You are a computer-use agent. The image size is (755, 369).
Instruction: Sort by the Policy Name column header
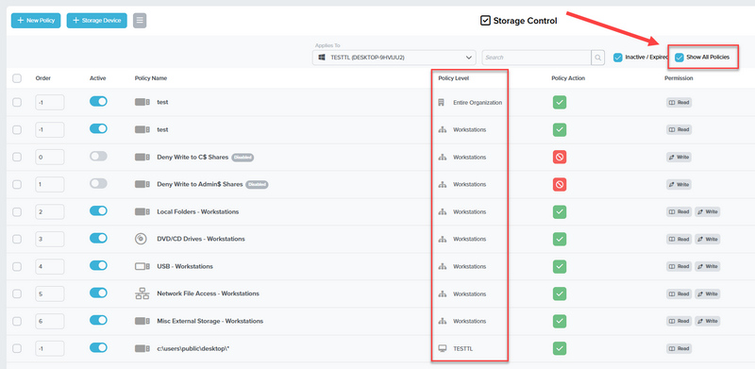(x=151, y=78)
